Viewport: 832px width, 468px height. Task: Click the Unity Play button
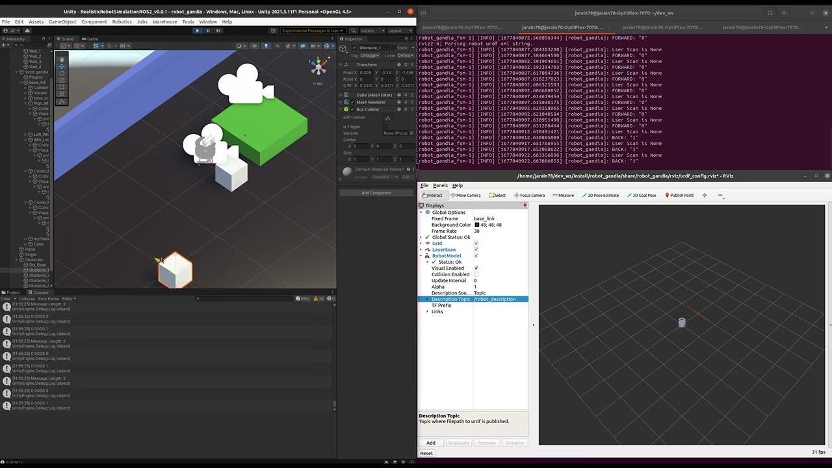[198, 31]
